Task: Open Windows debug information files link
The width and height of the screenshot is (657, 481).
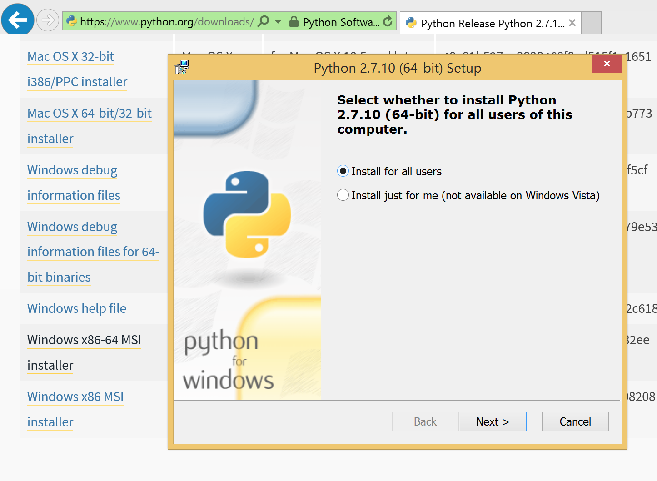Action: coord(74,183)
